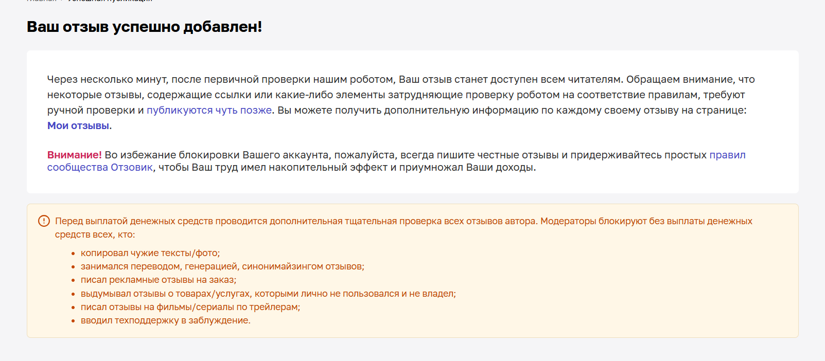Image resolution: width=825 pixels, height=361 pixels.
Task: Click the "Успешная публикация" breadcrumb item
Action: click(110, 1)
